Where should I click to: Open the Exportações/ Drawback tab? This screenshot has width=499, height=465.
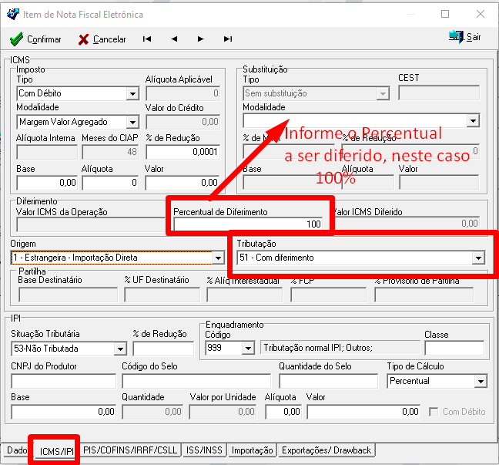pyautogui.click(x=327, y=450)
